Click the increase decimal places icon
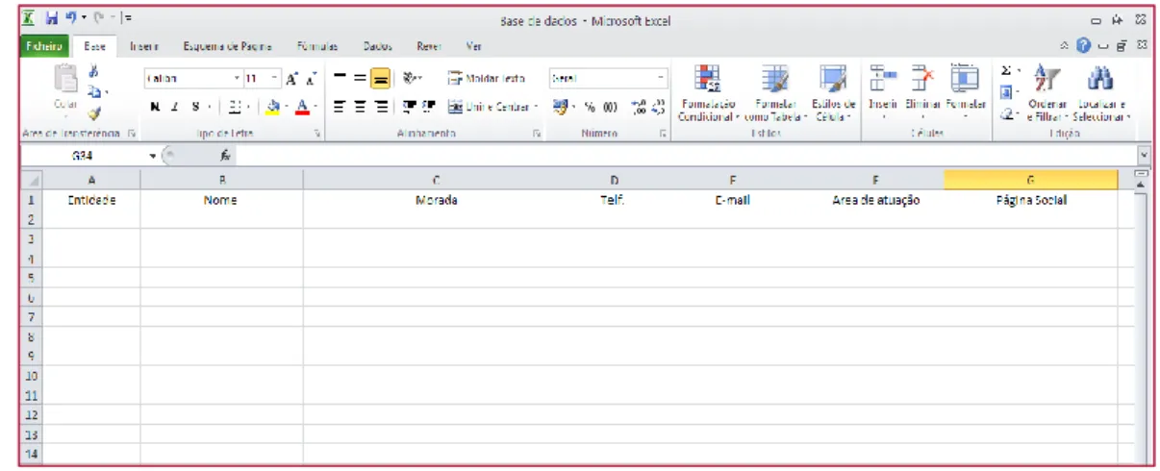 [x=639, y=107]
